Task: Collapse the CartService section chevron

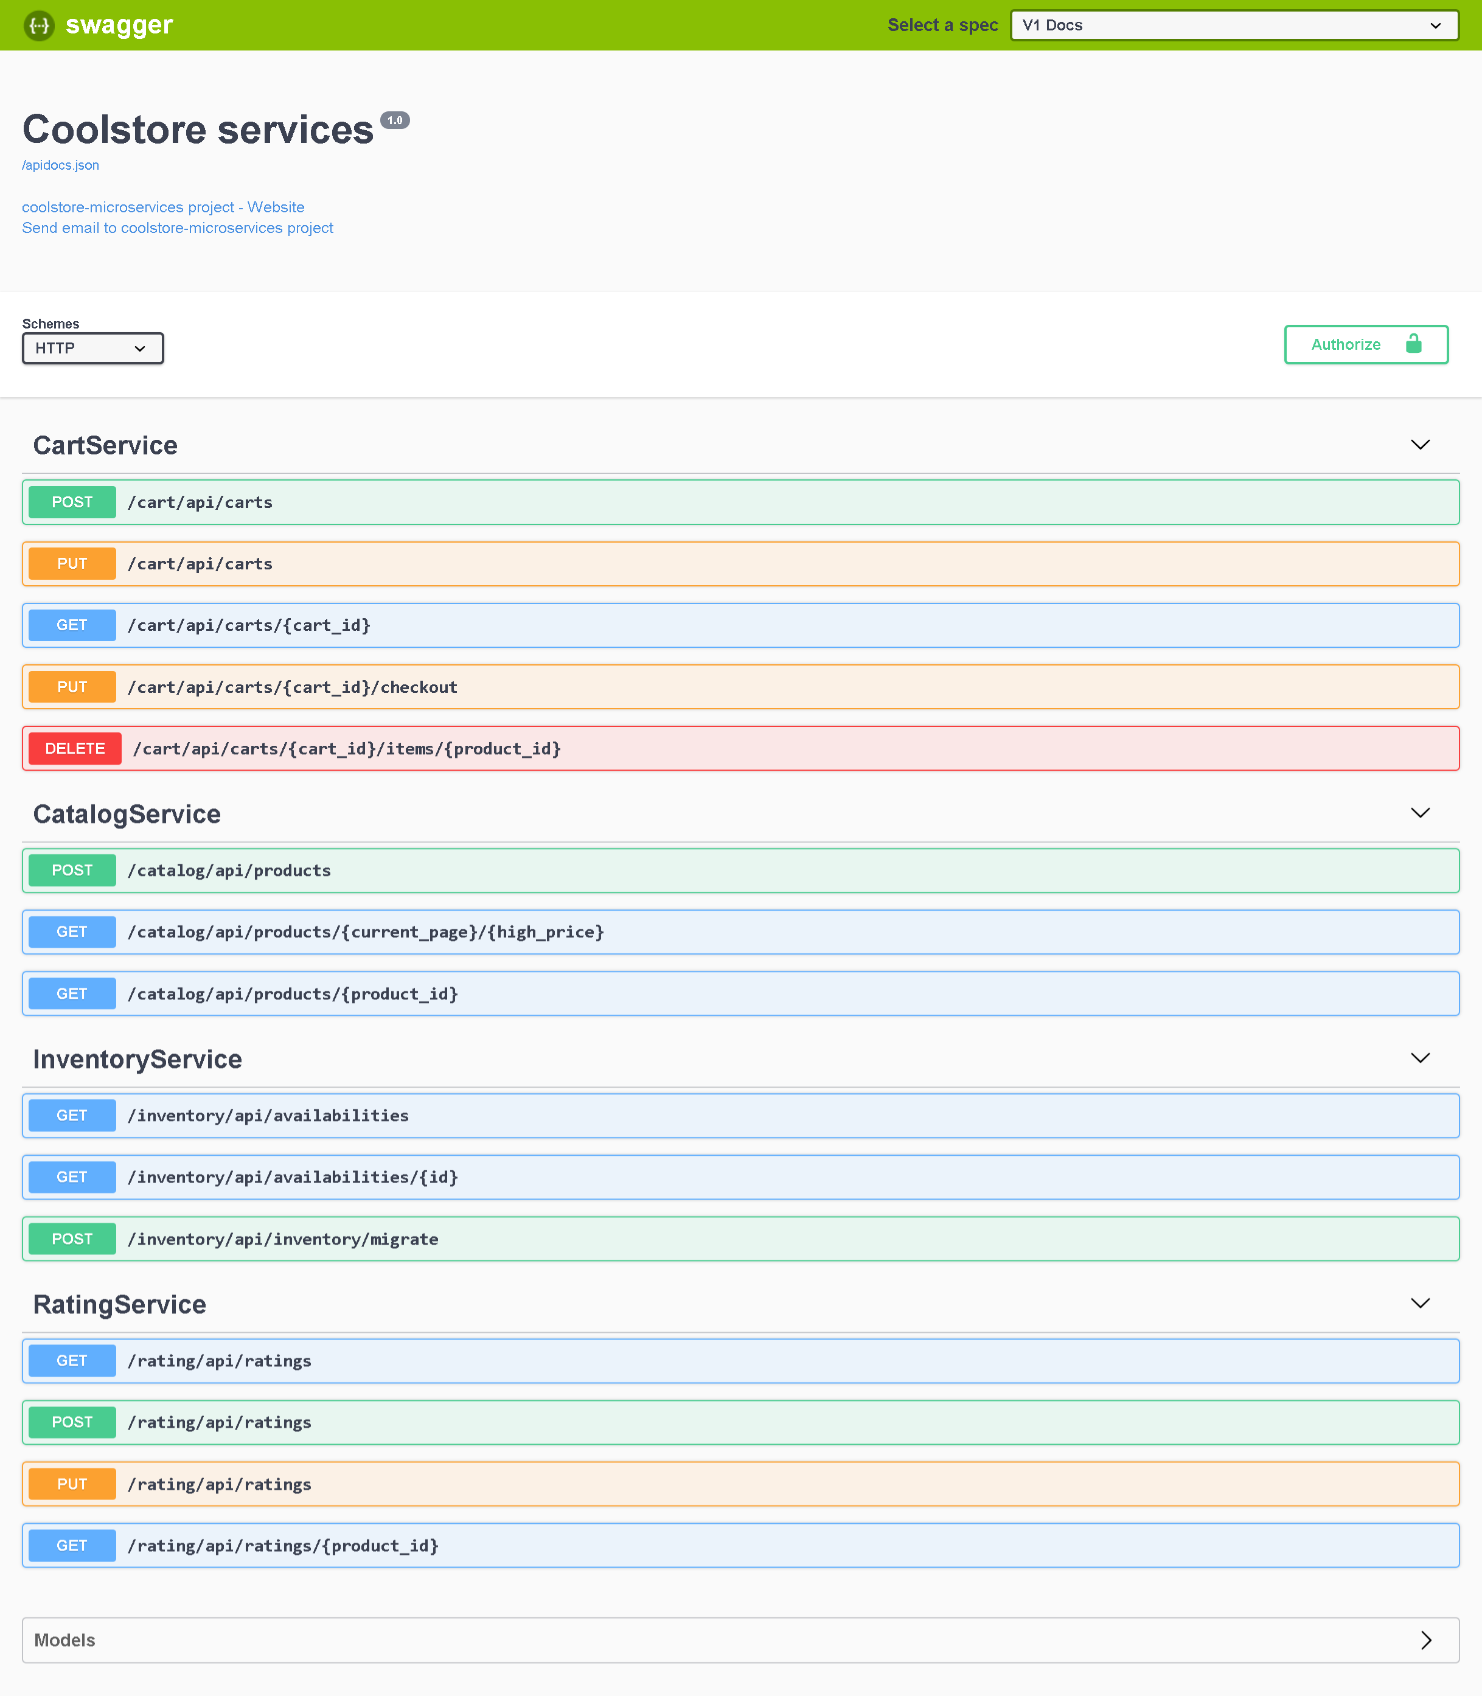Action: click(1420, 444)
